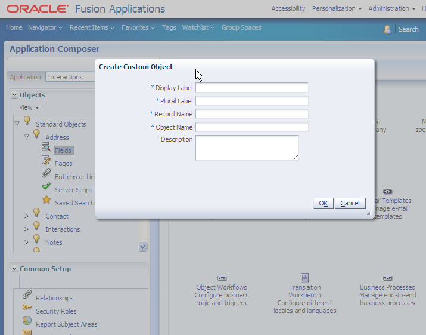Click the Object Workflows icon

pos(222,278)
